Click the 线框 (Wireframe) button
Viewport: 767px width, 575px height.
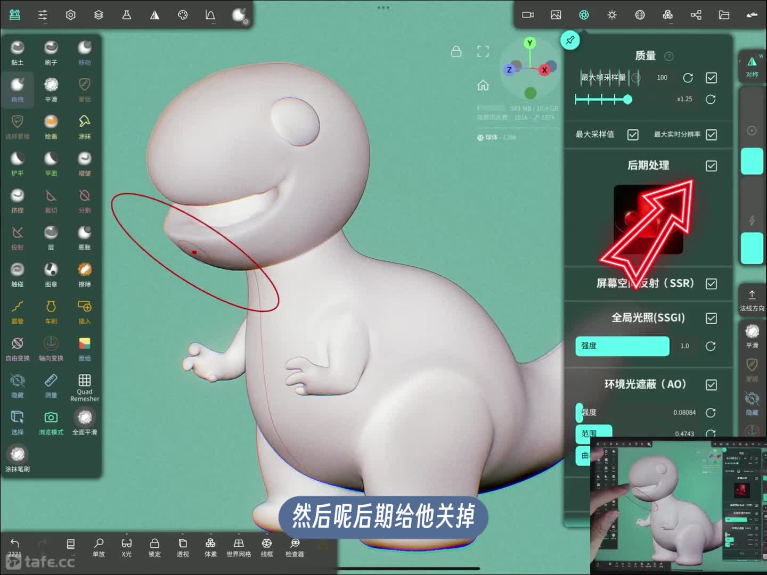pos(267,547)
